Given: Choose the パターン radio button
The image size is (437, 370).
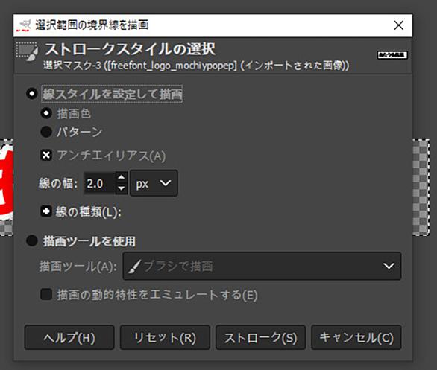Looking at the screenshot, I should tap(46, 132).
